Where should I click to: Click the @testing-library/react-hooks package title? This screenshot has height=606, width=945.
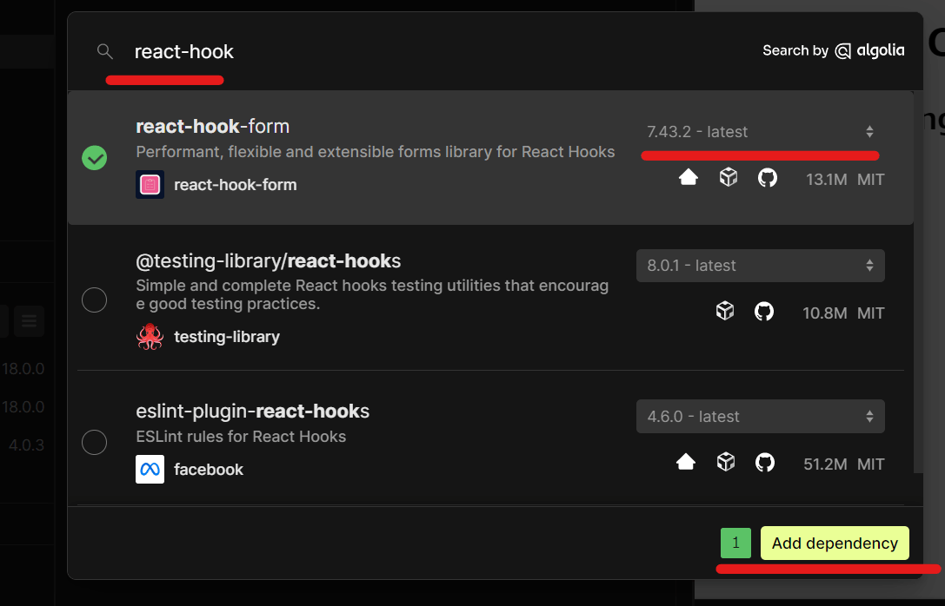tap(268, 261)
